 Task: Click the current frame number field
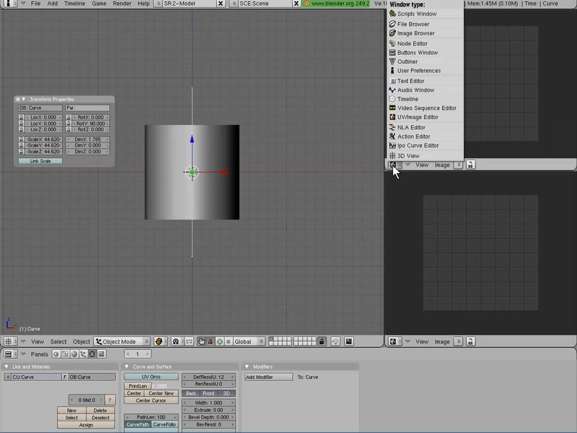point(138,354)
